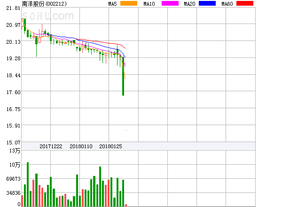Click the MA5 legend label
This screenshot has width=282, height=207.
[x=112, y=4]
